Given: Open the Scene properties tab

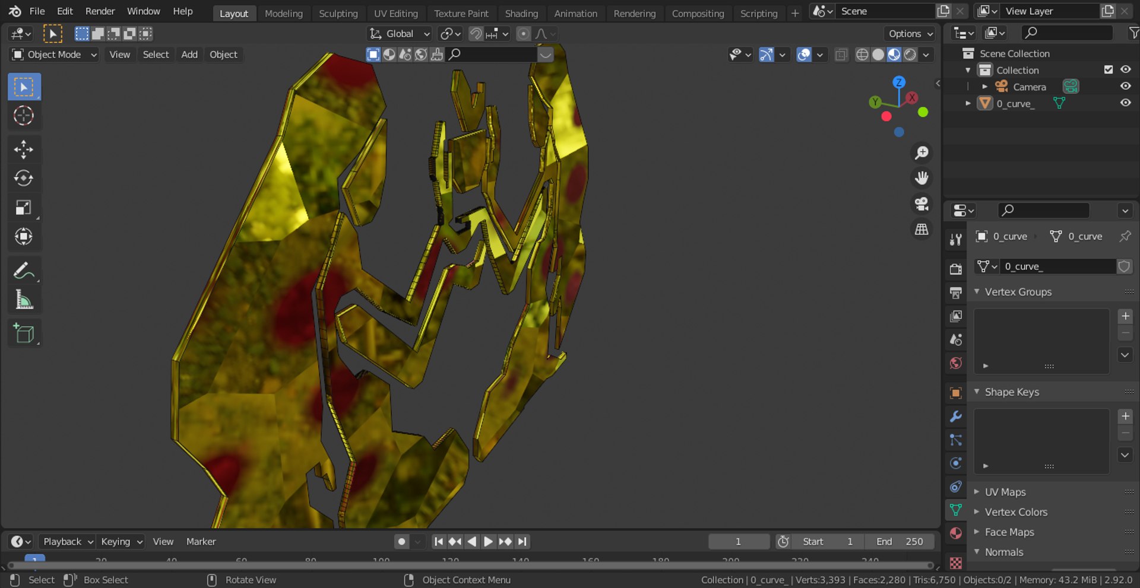Looking at the screenshot, I should 955,339.
